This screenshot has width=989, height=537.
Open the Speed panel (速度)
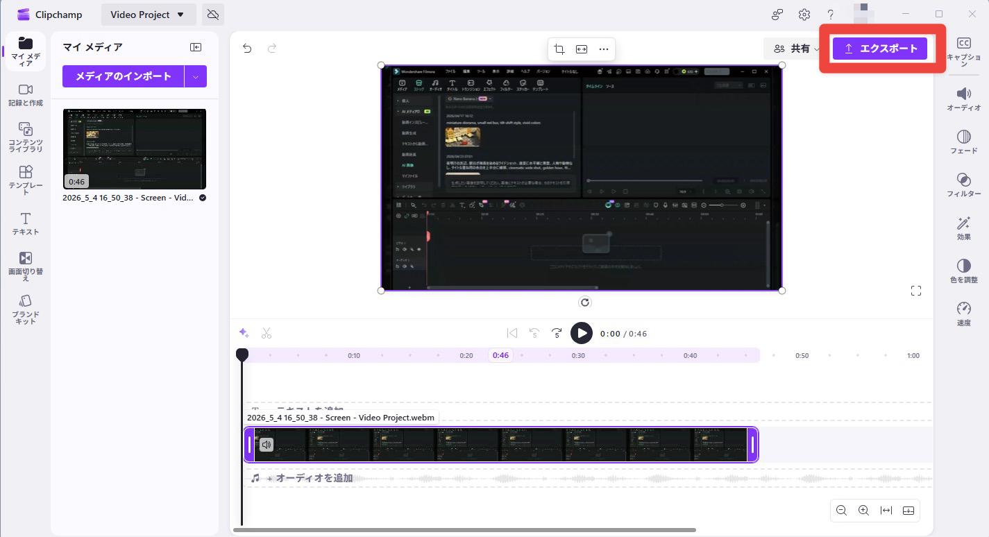(x=964, y=314)
